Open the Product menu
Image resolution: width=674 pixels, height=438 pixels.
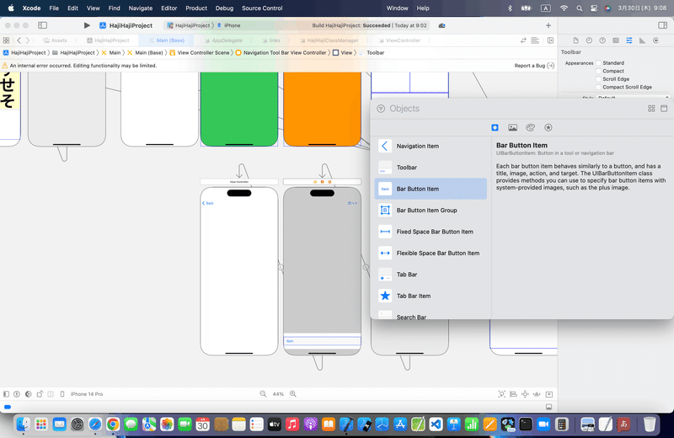(196, 8)
